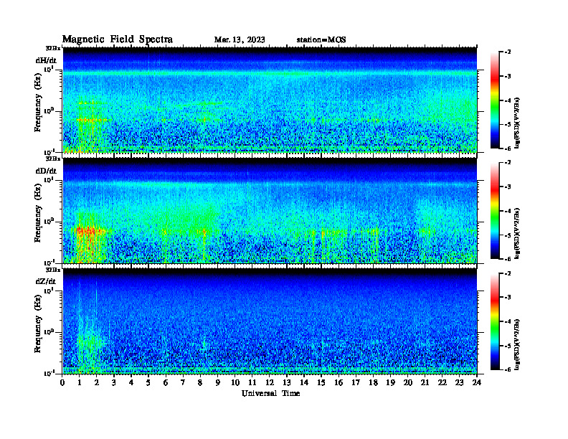Click hour tick label "14" on time axis
Viewport: 568px width, 439px height.
304,382
